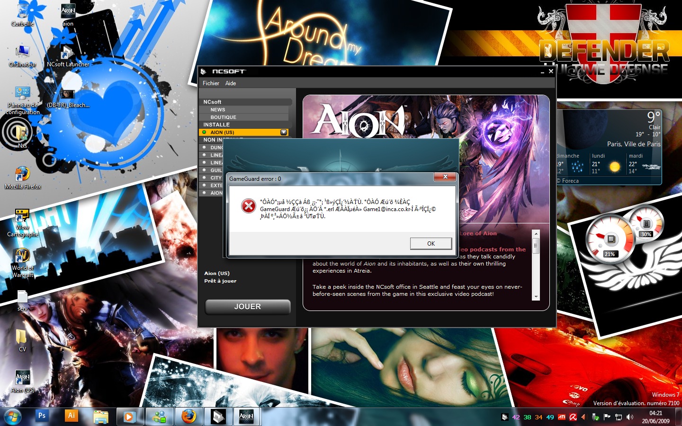Click the Lore of Aion heading link
682x426 pixels.
coord(478,233)
